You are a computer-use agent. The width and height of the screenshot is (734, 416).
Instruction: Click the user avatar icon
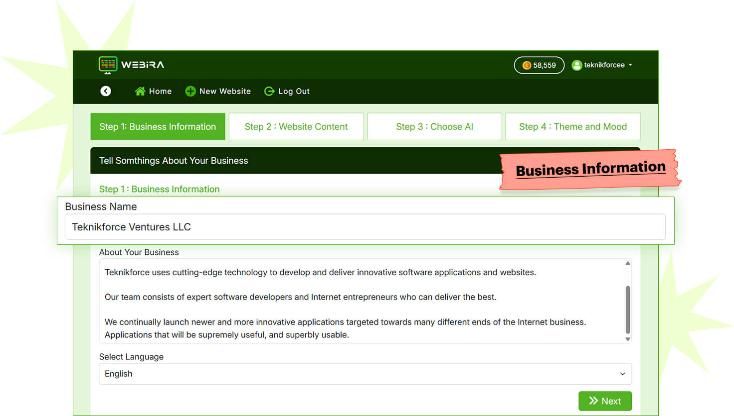tap(577, 65)
